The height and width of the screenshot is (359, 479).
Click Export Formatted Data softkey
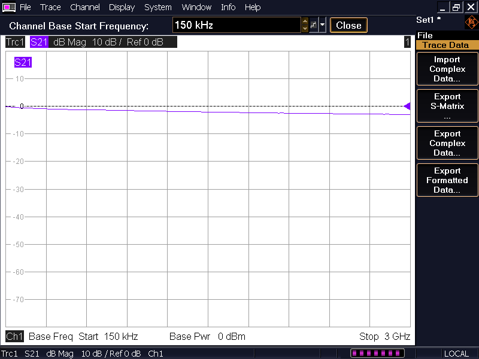[x=447, y=180]
